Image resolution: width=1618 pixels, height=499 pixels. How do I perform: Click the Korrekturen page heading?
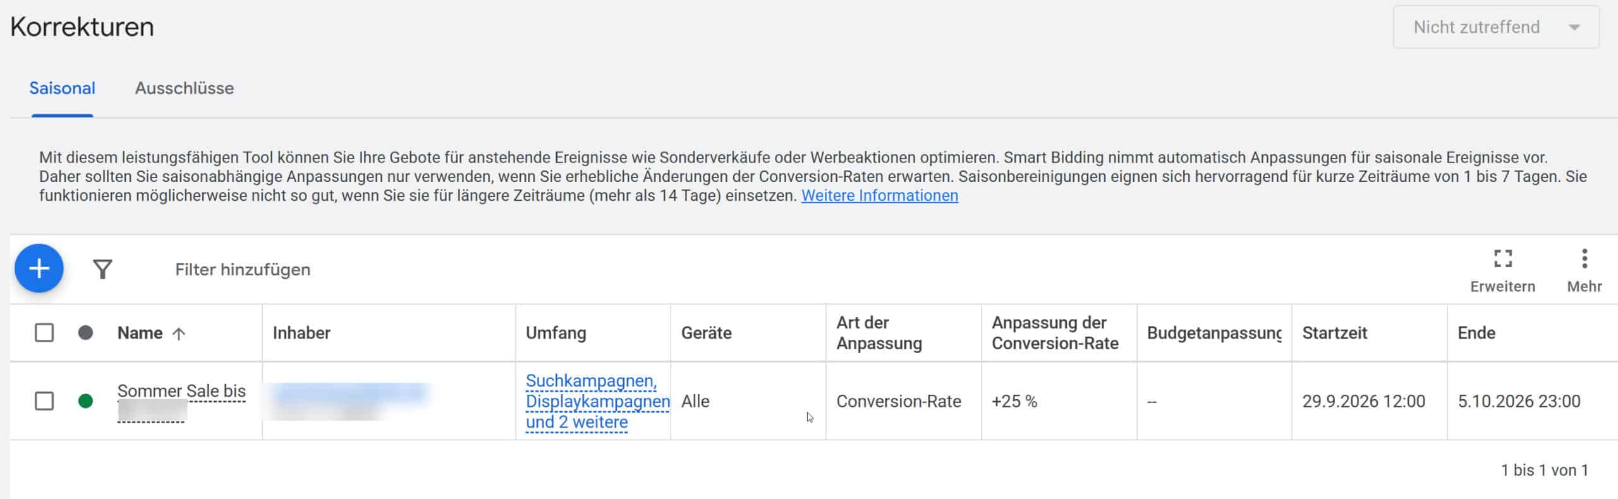coord(82,27)
